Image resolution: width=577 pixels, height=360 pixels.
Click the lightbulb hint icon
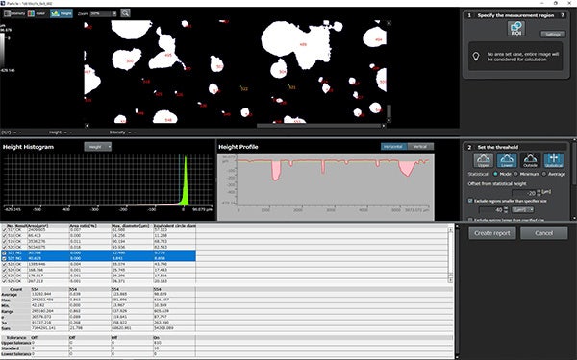[x=476, y=57]
